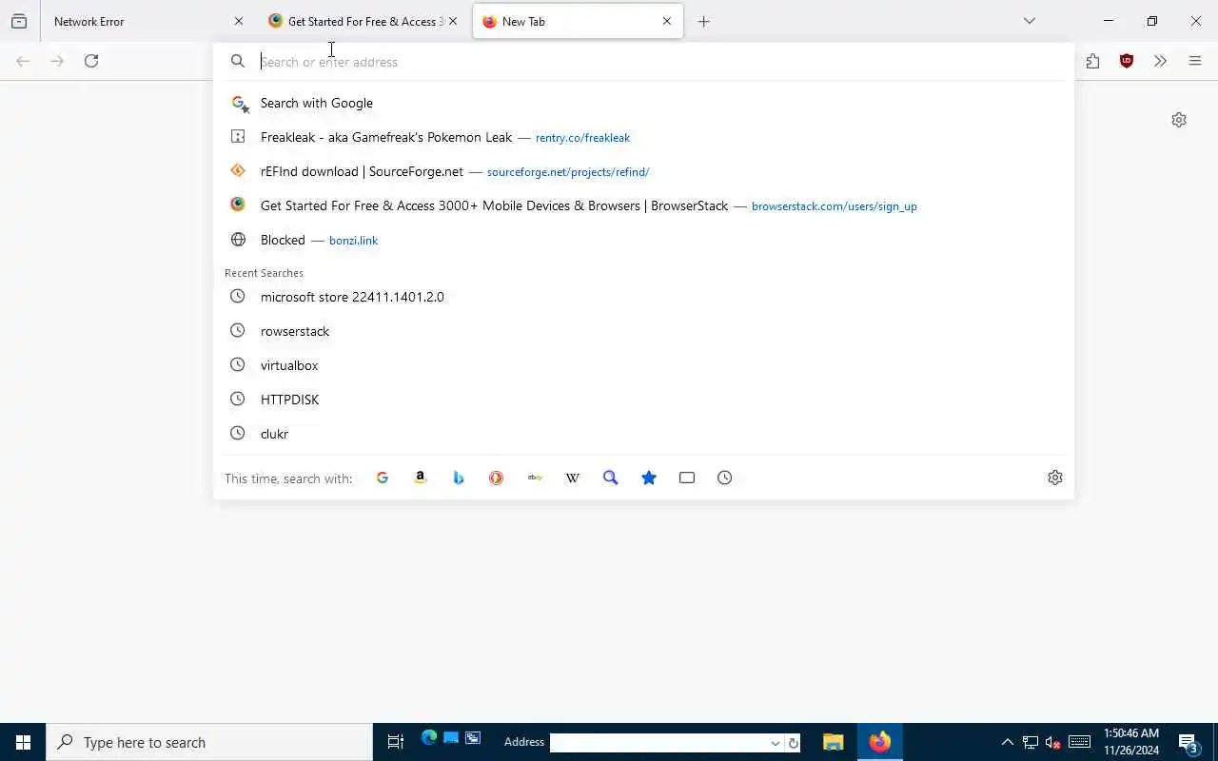Go forward one page
Screen dimensions: 1218x761
[57, 61]
